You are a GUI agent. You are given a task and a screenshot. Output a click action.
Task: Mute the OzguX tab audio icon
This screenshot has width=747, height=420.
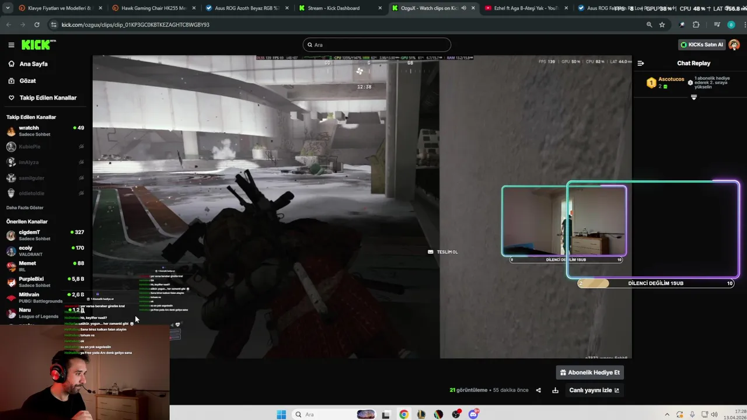(x=463, y=8)
